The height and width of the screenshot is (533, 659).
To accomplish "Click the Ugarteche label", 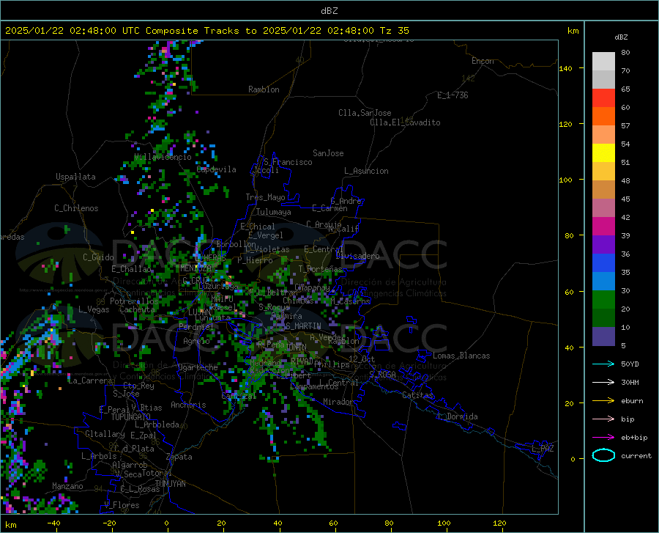I will click(x=198, y=367).
